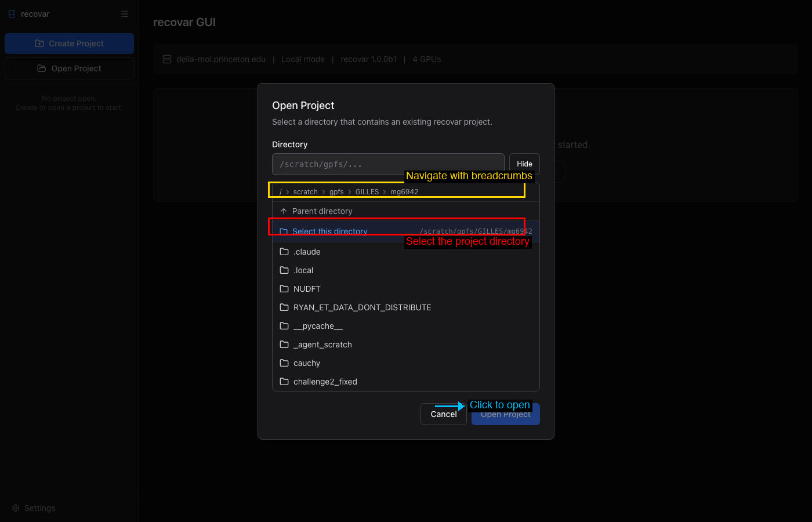Hide the directory browser with Hide button
Image resolution: width=812 pixels, height=522 pixels.
point(524,164)
